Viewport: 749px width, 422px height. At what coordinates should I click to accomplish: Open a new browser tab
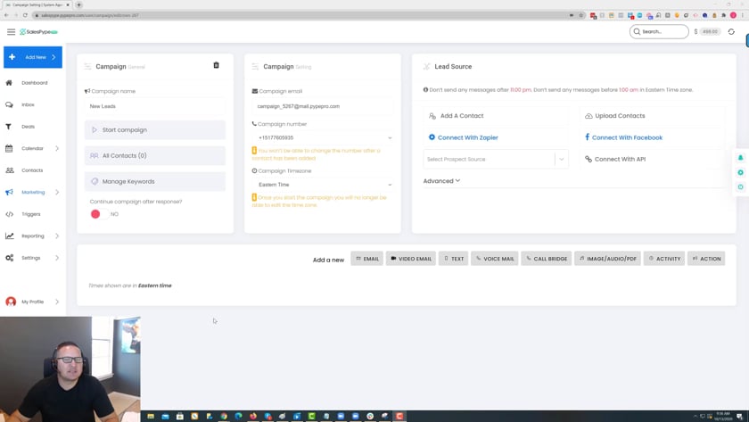(x=78, y=4)
